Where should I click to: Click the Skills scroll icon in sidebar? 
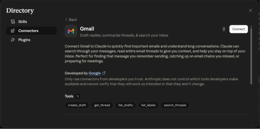(13, 22)
